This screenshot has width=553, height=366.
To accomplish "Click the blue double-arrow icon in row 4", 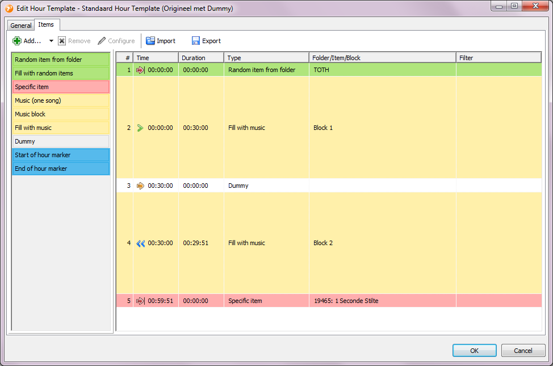I will (141, 243).
